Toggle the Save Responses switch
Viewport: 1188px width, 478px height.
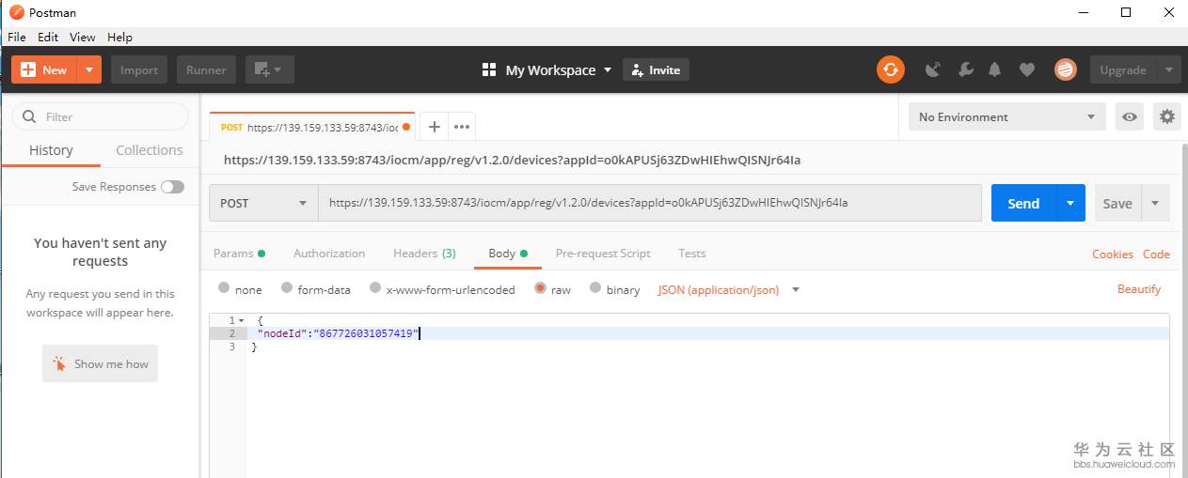[172, 187]
